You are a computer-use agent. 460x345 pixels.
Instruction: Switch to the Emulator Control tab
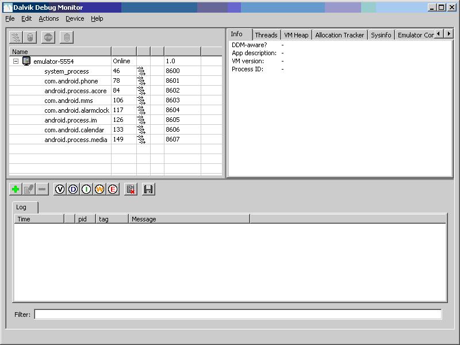415,35
